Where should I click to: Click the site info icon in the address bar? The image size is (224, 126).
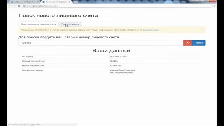pos(24,6)
